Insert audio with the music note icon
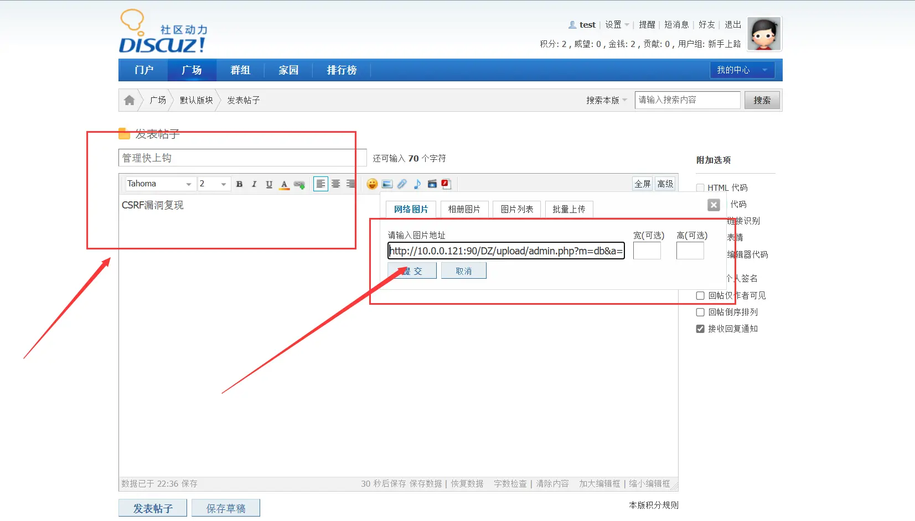Image resolution: width=915 pixels, height=521 pixels. click(x=417, y=184)
